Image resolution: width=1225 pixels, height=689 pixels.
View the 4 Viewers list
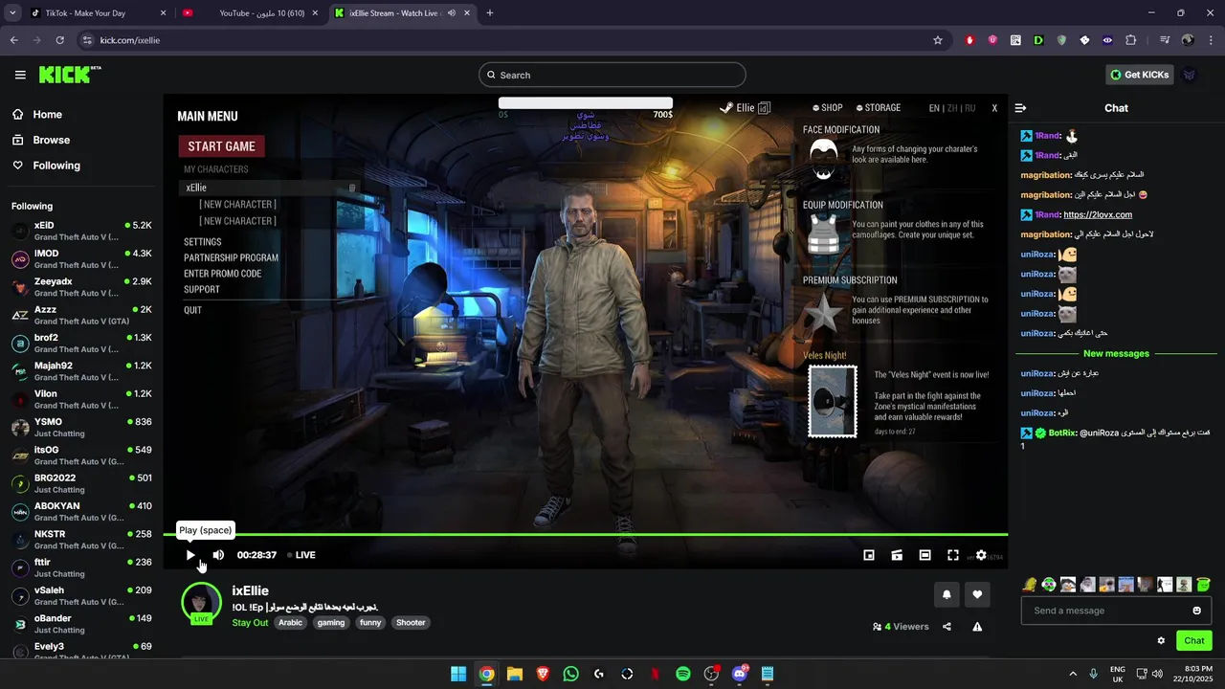pyautogui.click(x=901, y=627)
